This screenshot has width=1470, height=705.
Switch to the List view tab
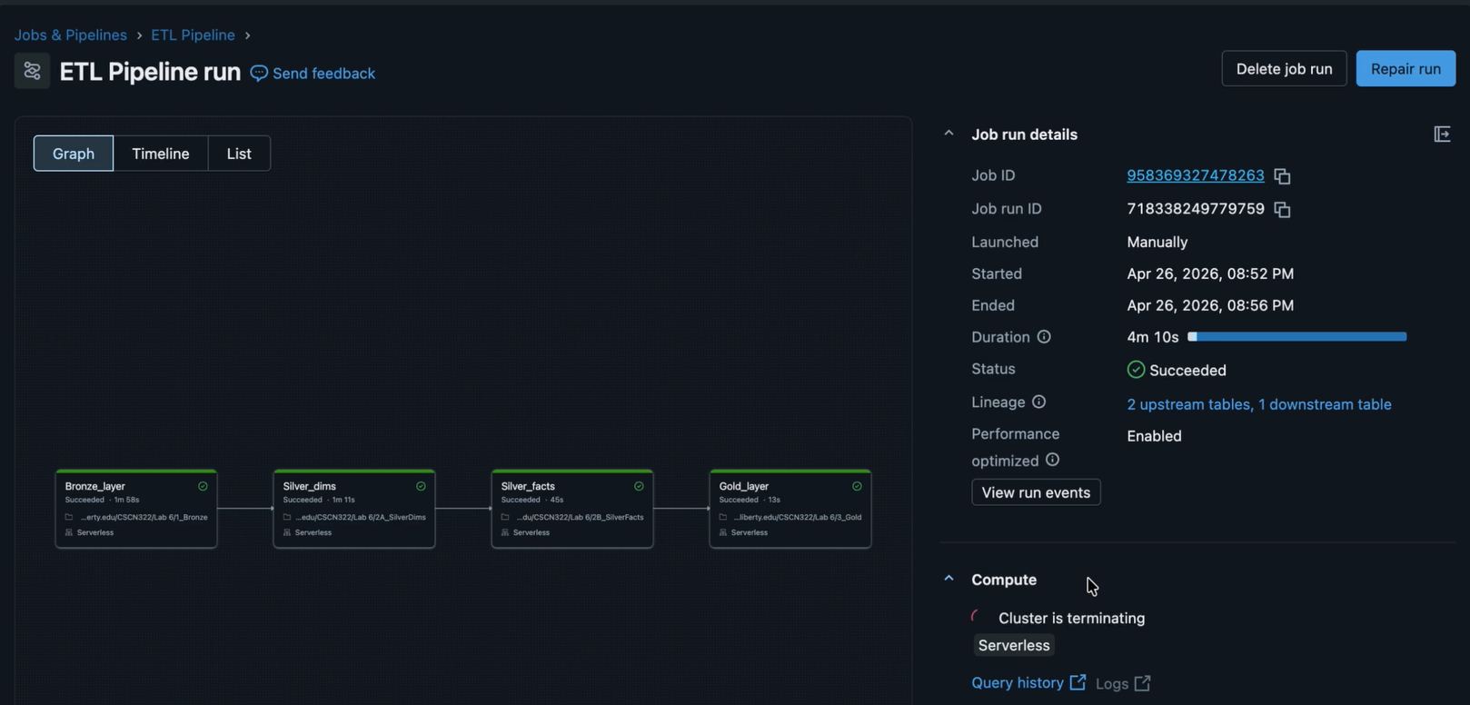click(x=239, y=154)
